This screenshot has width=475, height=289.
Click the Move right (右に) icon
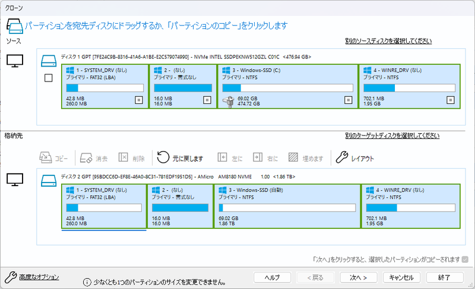[x=258, y=157]
